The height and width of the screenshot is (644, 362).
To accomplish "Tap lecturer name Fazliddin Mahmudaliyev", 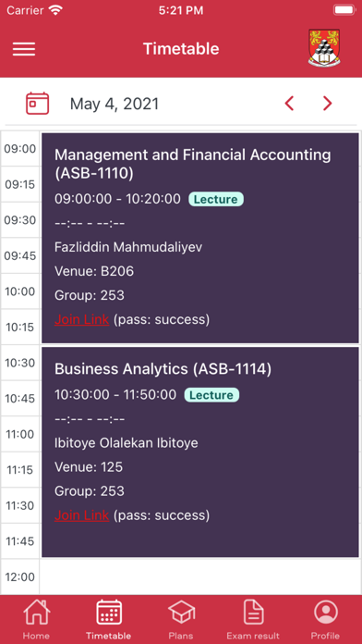I will coord(128,247).
